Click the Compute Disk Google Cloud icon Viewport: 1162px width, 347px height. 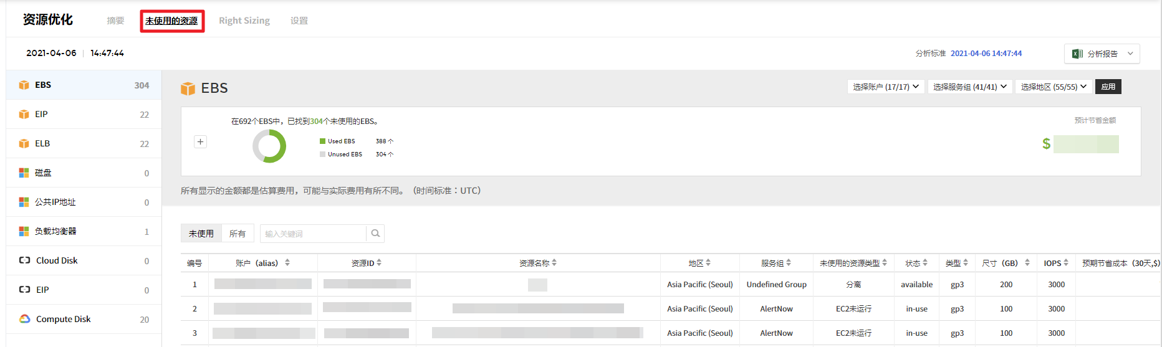(x=25, y=319)
